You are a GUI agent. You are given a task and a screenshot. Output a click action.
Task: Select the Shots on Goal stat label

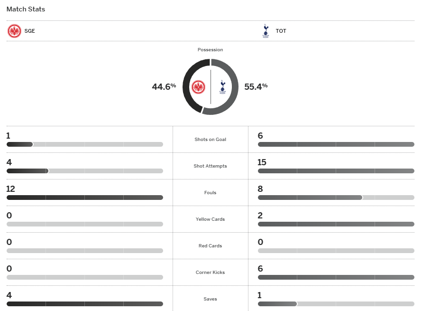[x=210, y=140]
